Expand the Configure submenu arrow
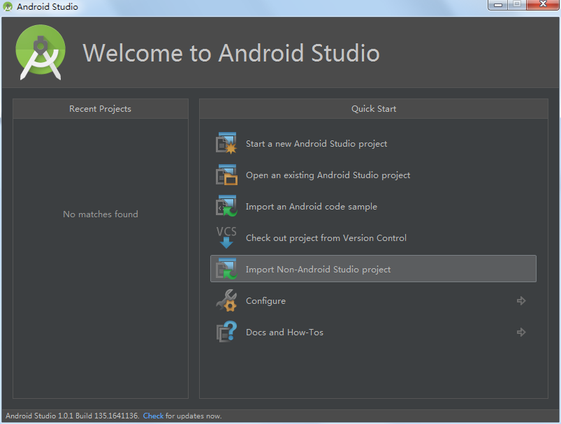The image size is (561, 424). [521, 300]
